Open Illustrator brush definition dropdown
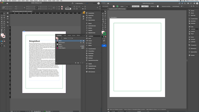This screenshot has height=112, width=199. pos(149,6)
